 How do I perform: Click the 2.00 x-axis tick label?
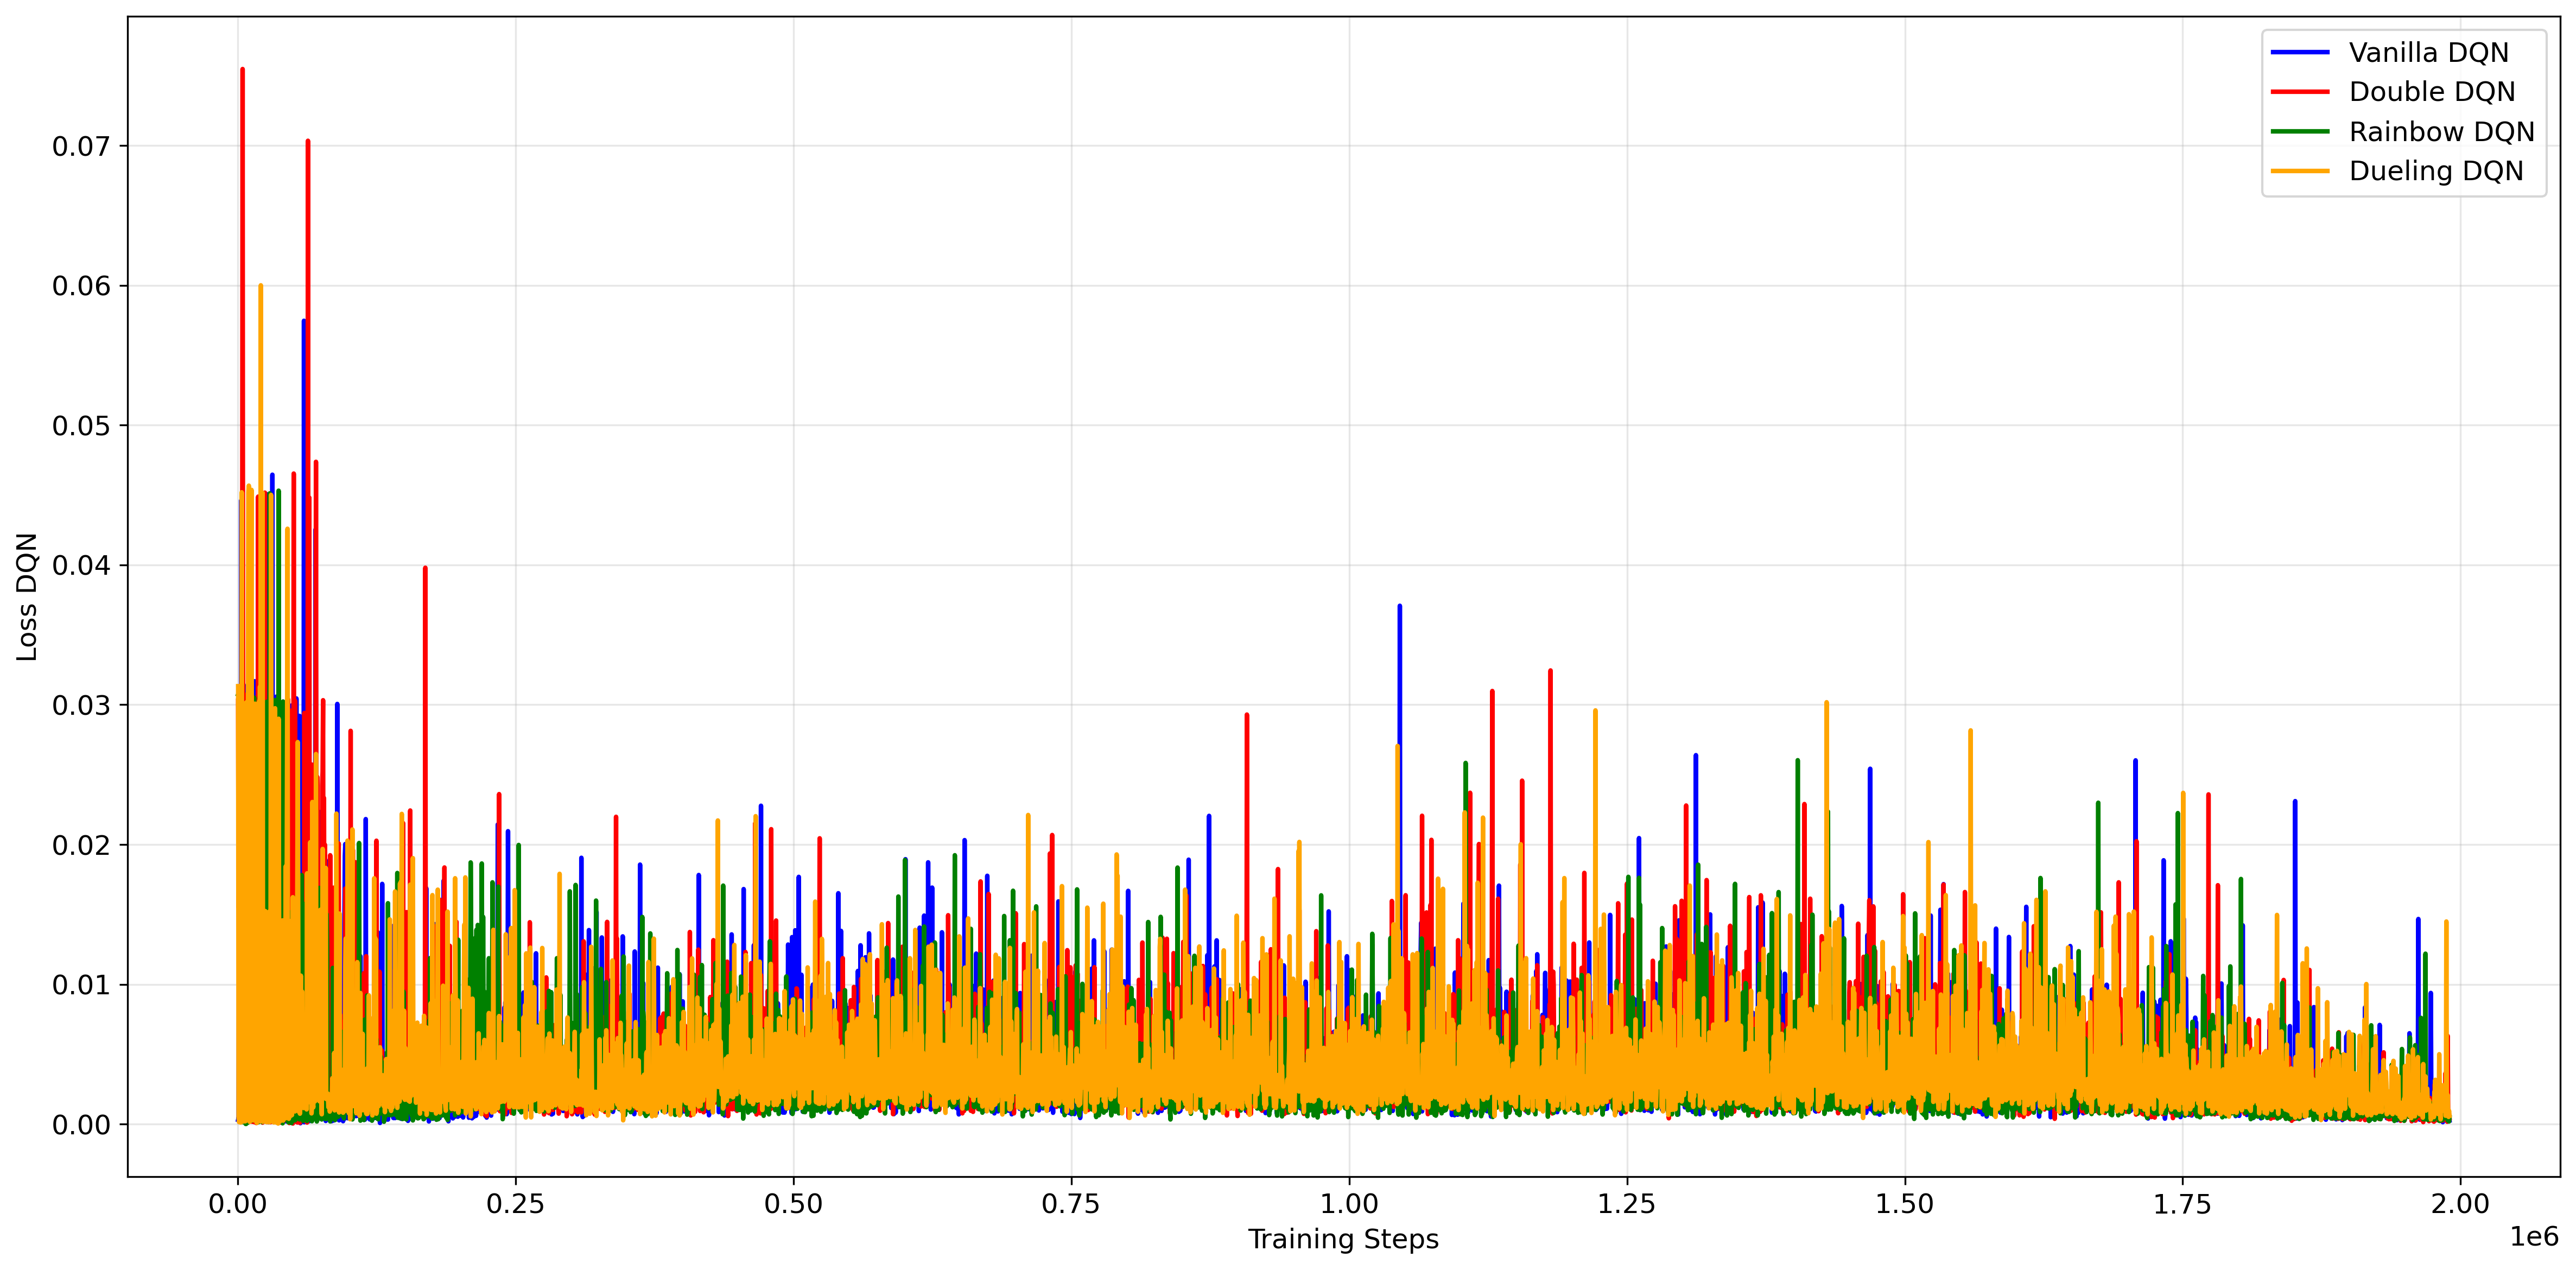(x=2460, y=1204)
